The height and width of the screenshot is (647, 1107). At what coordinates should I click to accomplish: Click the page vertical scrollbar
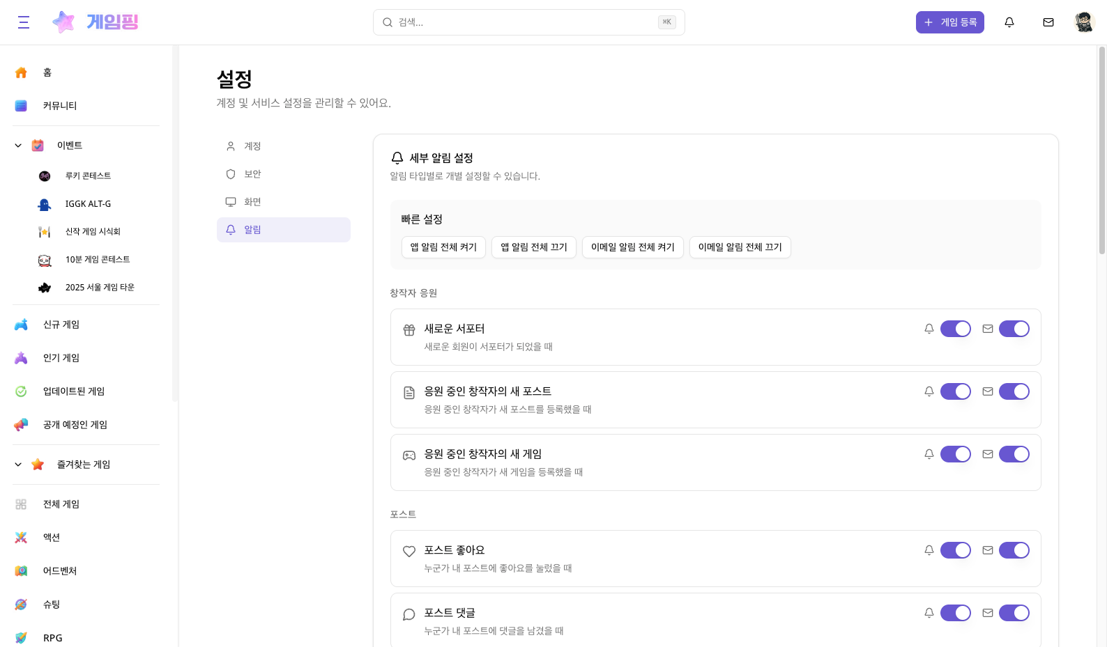point(1102,150)
